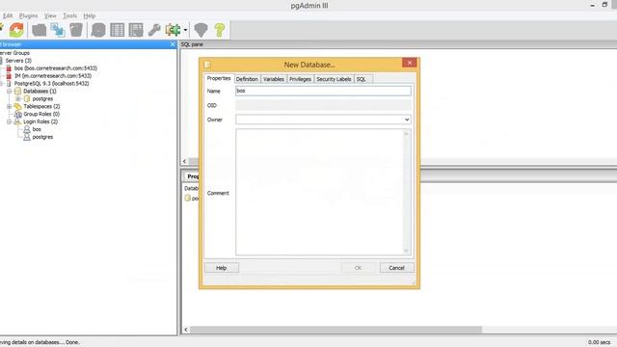Click the Drop object trash icon

tap(76, 30)
